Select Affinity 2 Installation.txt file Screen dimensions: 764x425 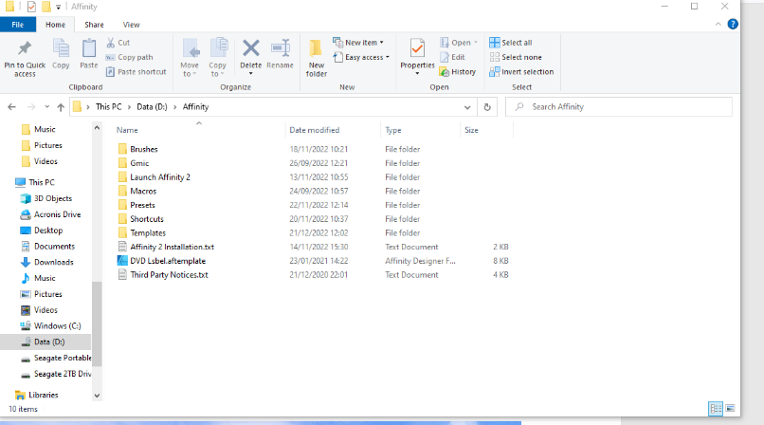172,247
